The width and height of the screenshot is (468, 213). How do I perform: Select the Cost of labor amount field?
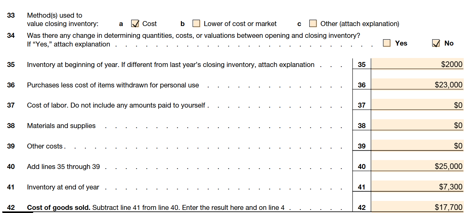(417, 105)
